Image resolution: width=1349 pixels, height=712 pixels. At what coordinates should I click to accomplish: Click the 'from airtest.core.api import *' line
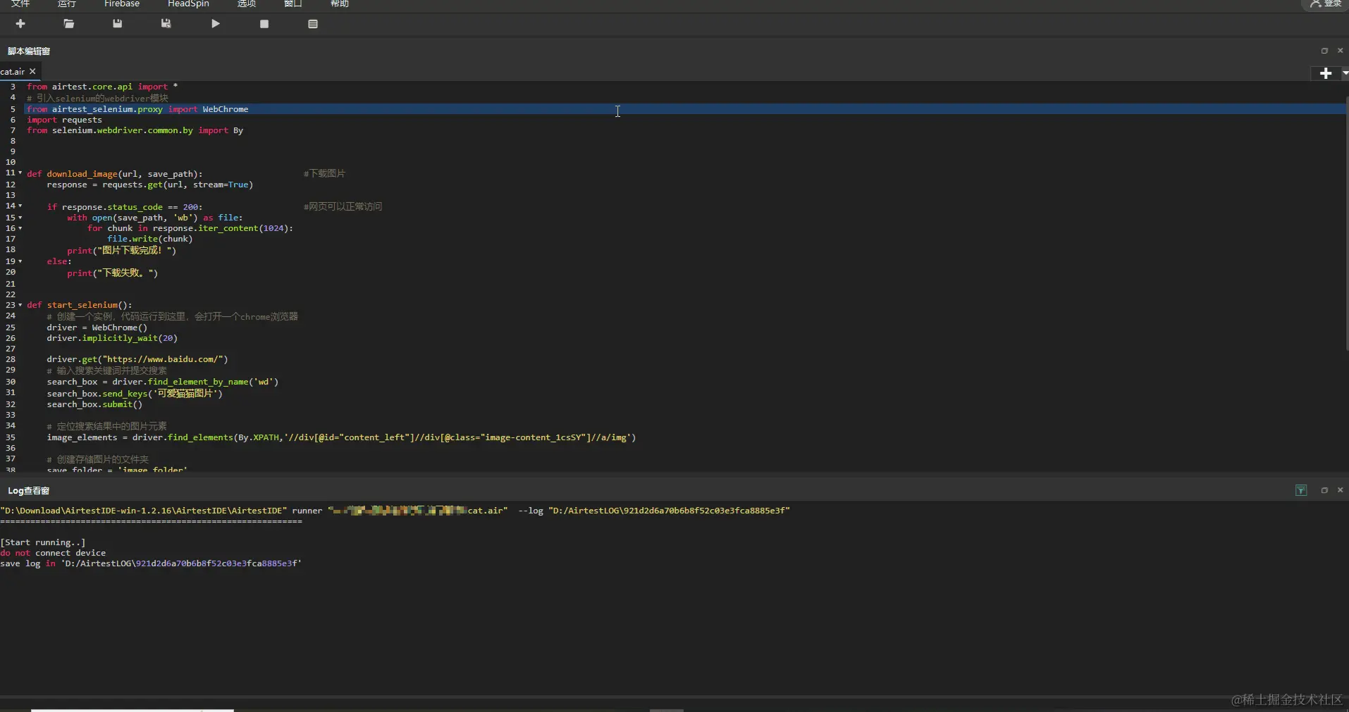pyautogui.click(x=102, y=87)
